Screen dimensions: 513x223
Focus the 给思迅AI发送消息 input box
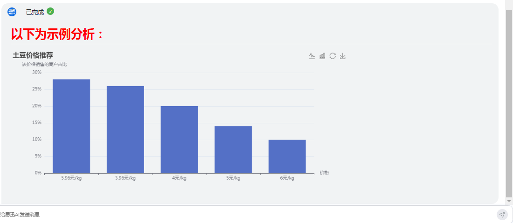click(x=247, y=215)
